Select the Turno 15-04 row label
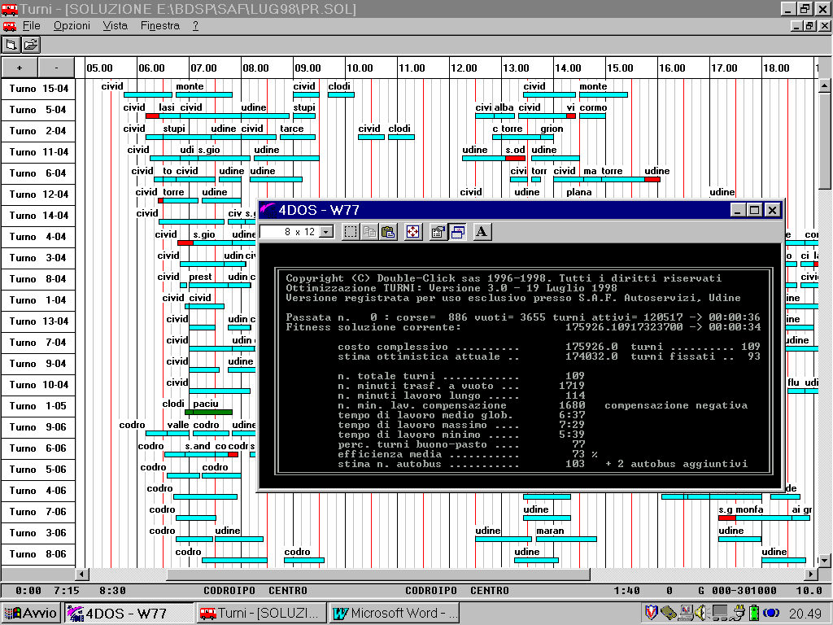Viewport: 833px width, 625px height. pyautogui.click(x=38, y=89)
